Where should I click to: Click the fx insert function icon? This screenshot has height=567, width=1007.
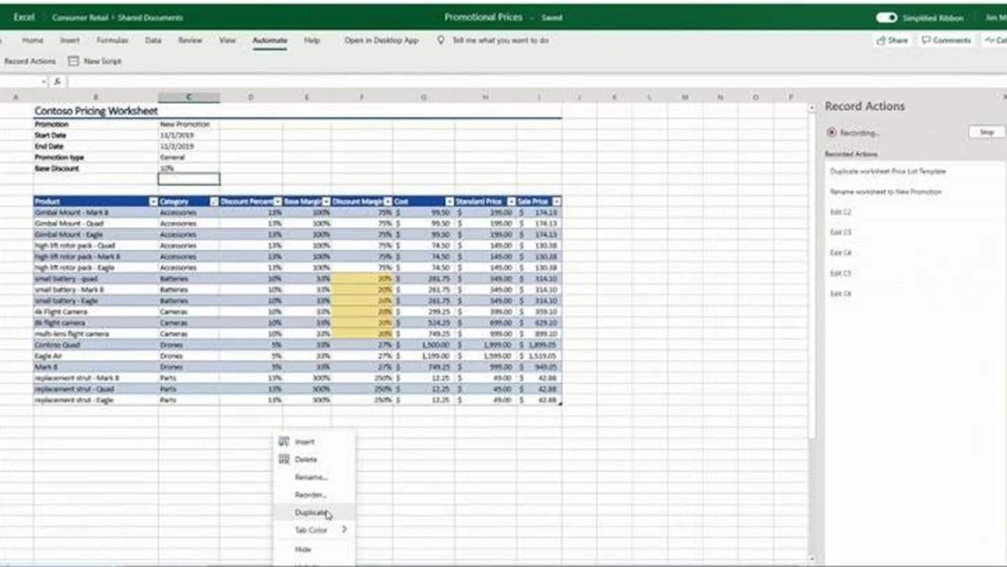pyautogui.click(x=58, y=81)
